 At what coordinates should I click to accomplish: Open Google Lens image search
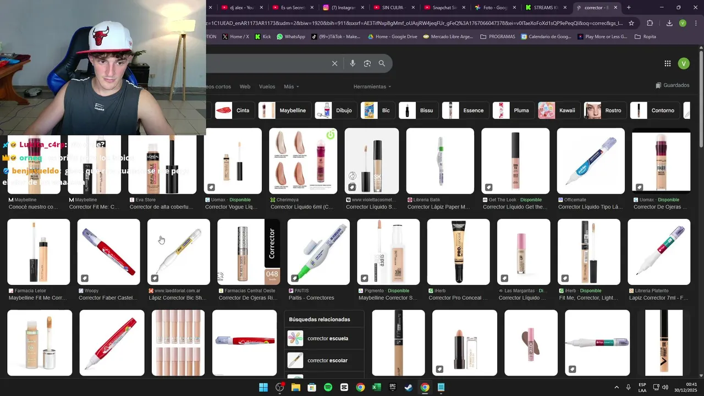(367, 63)
